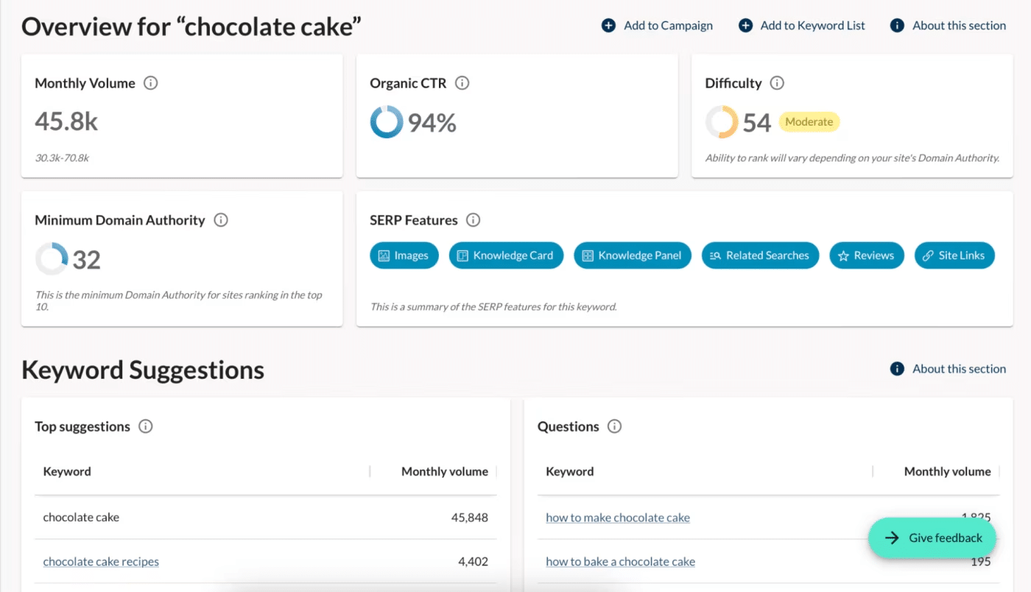1031x592 pixels.
Task: Open About this section for Keyword Suggestions
Action: point(949,369)
